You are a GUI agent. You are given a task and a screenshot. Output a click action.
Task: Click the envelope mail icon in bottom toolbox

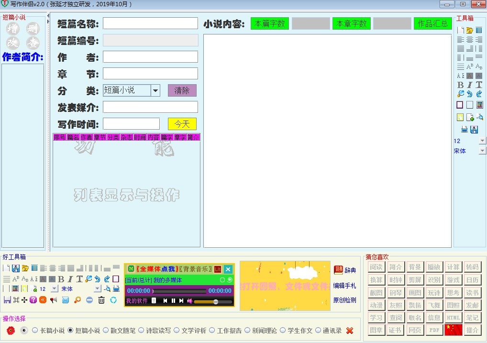66,300
